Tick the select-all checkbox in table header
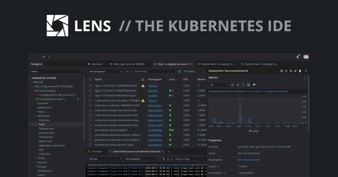This screenshot has width=338, height=177. coord(90,79)
